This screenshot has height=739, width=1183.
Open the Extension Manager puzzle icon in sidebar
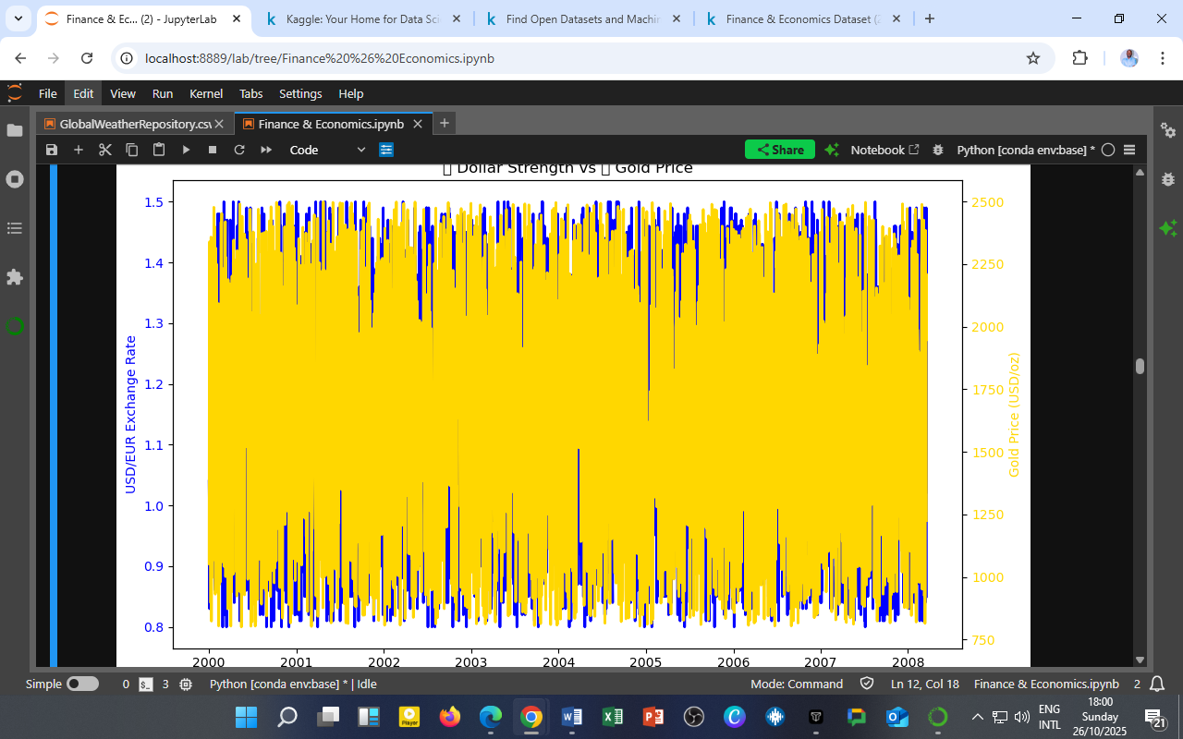[15, 277]
